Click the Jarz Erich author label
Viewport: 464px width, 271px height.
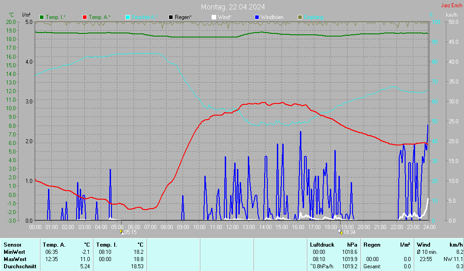(451, 6)
